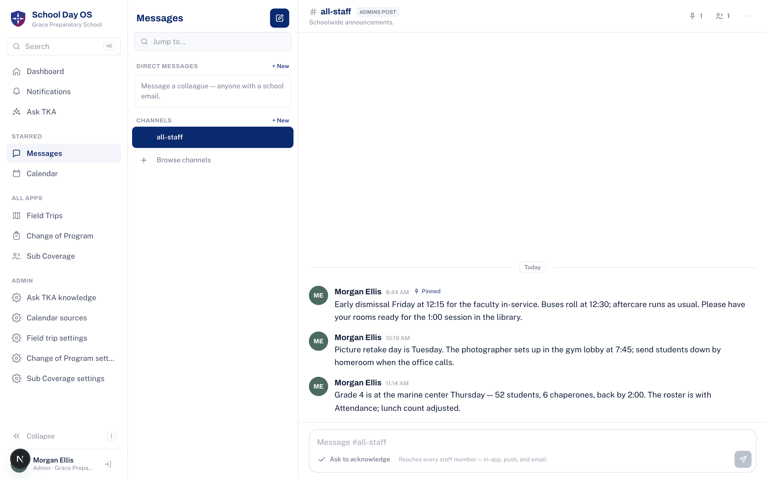This screenshot has height=479, width=767.
Task: Open Sub Coverage settings page
Action: [x=63, y=379]
